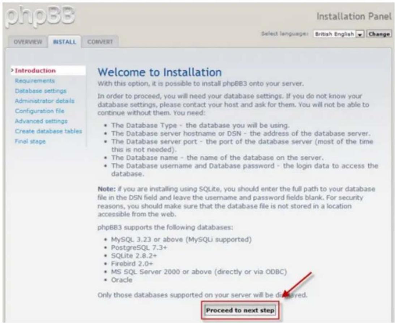The width and height of the screenshot is (395, 323).
Task: Open the British English language dropdown
Action: pyautogui.click(x=339, y=34)
